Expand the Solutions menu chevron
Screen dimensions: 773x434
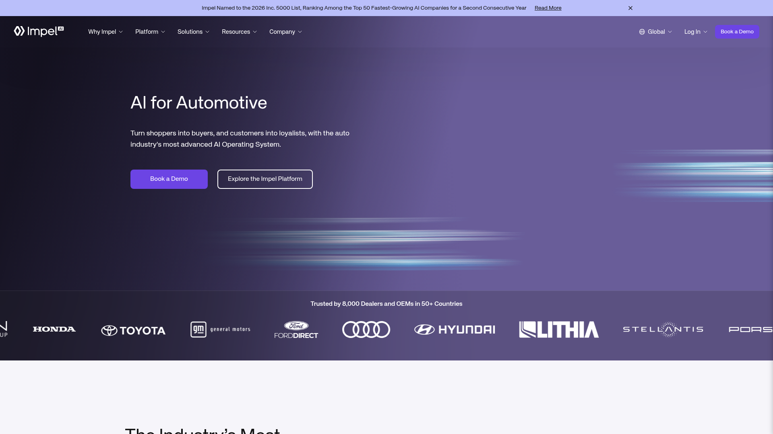coord(207,32)
